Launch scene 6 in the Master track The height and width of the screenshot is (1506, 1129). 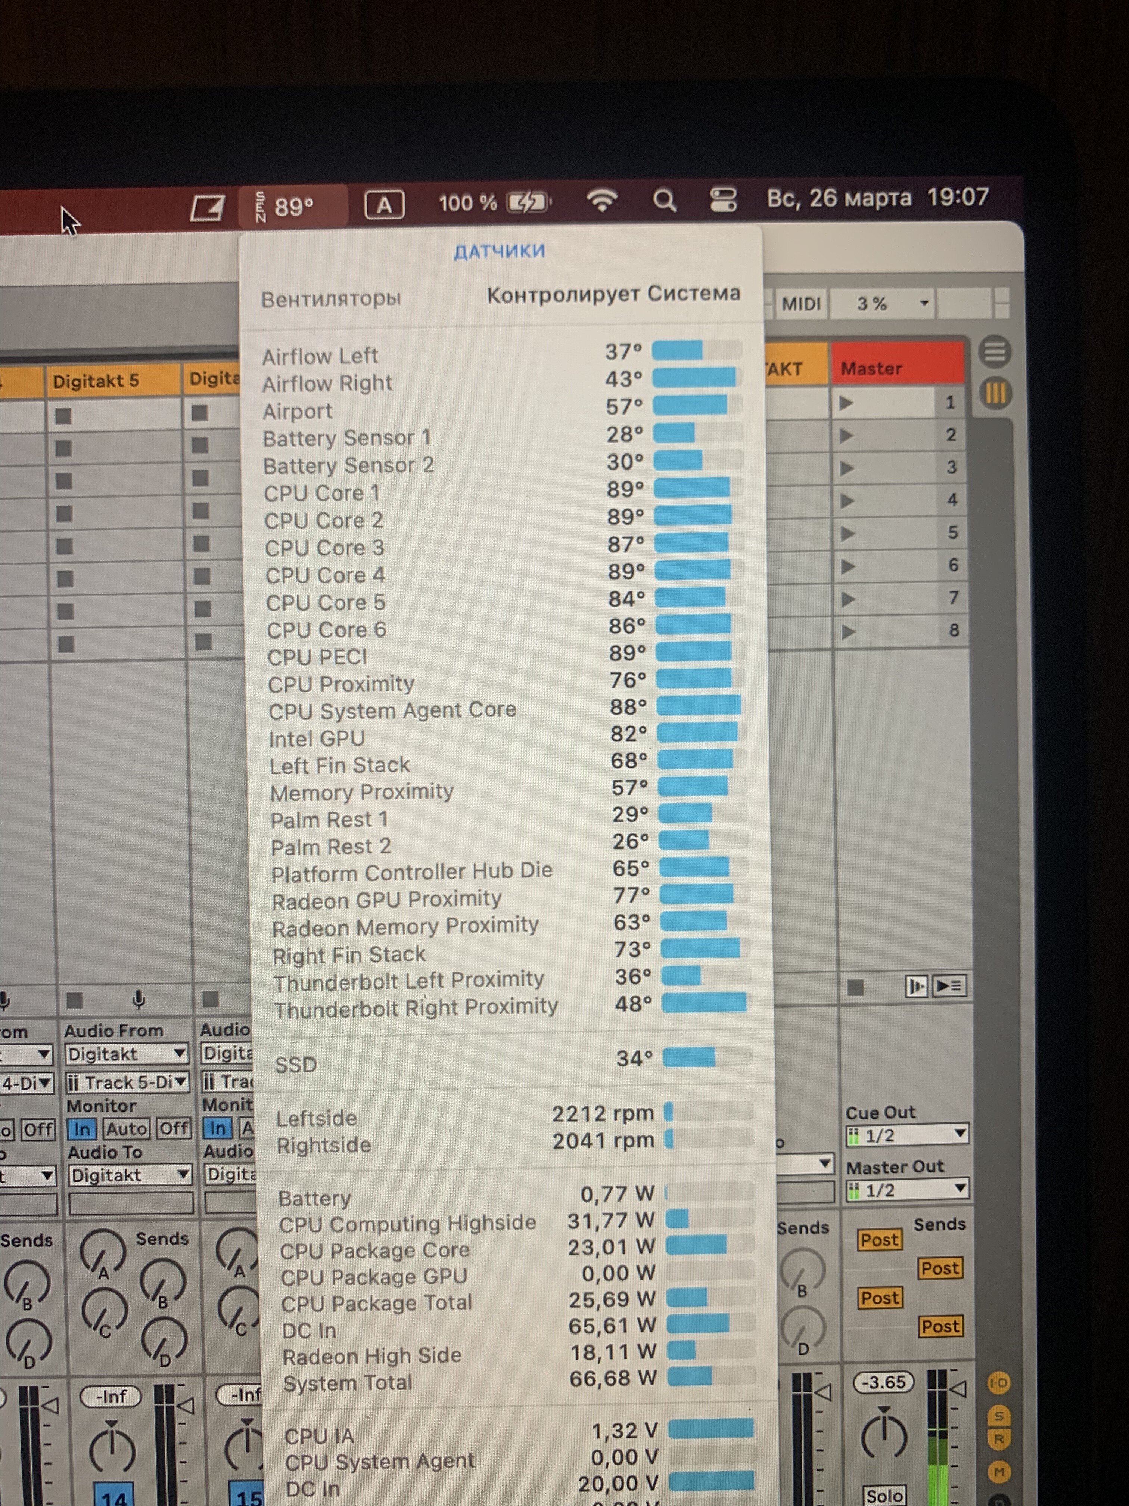[848, 567]
